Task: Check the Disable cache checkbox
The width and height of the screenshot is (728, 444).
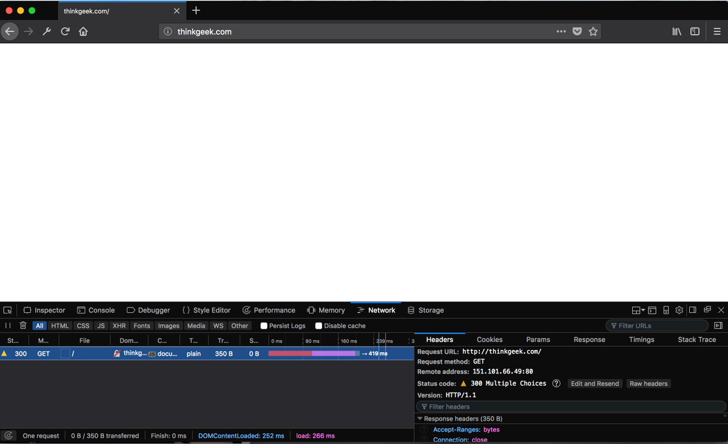Action: click(x=318, y=326)
